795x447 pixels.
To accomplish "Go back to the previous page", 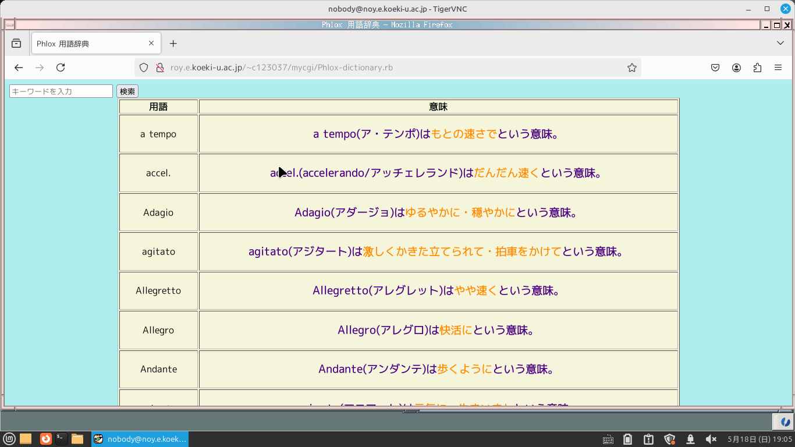I will coord(19,68).
